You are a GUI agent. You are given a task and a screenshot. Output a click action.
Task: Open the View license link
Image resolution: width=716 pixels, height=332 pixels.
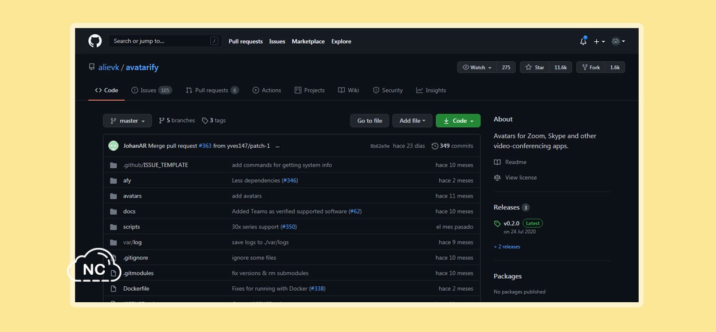(515, 177)
